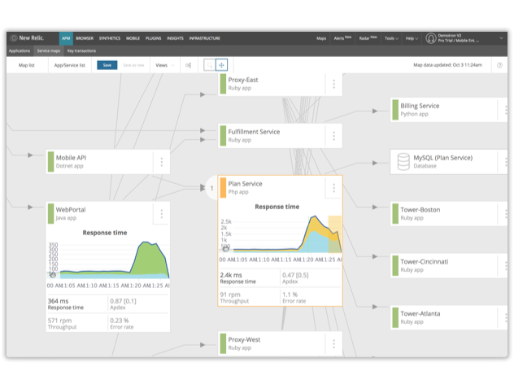
Task: Open Radar in top bar
Action: click(368, 38)
